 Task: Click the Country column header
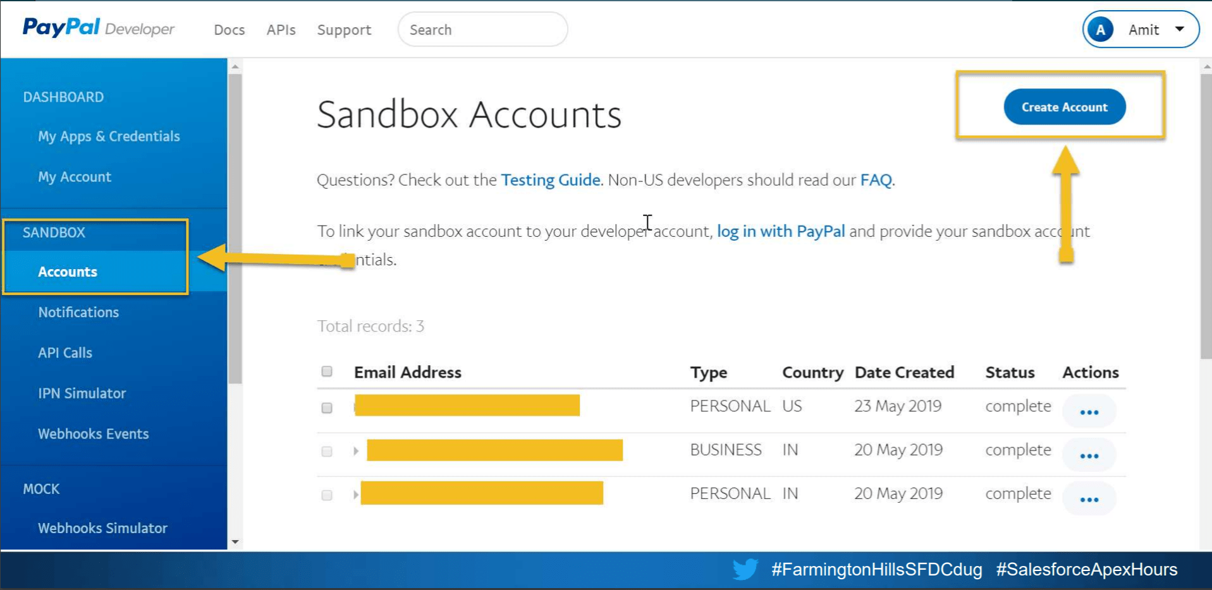coord(813,373)
